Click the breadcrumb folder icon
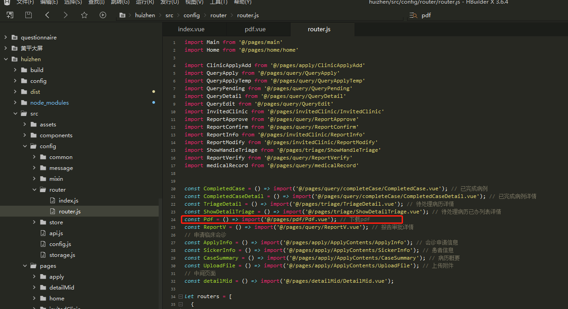The height and width of the screenshot is (309, 568). 122,15
